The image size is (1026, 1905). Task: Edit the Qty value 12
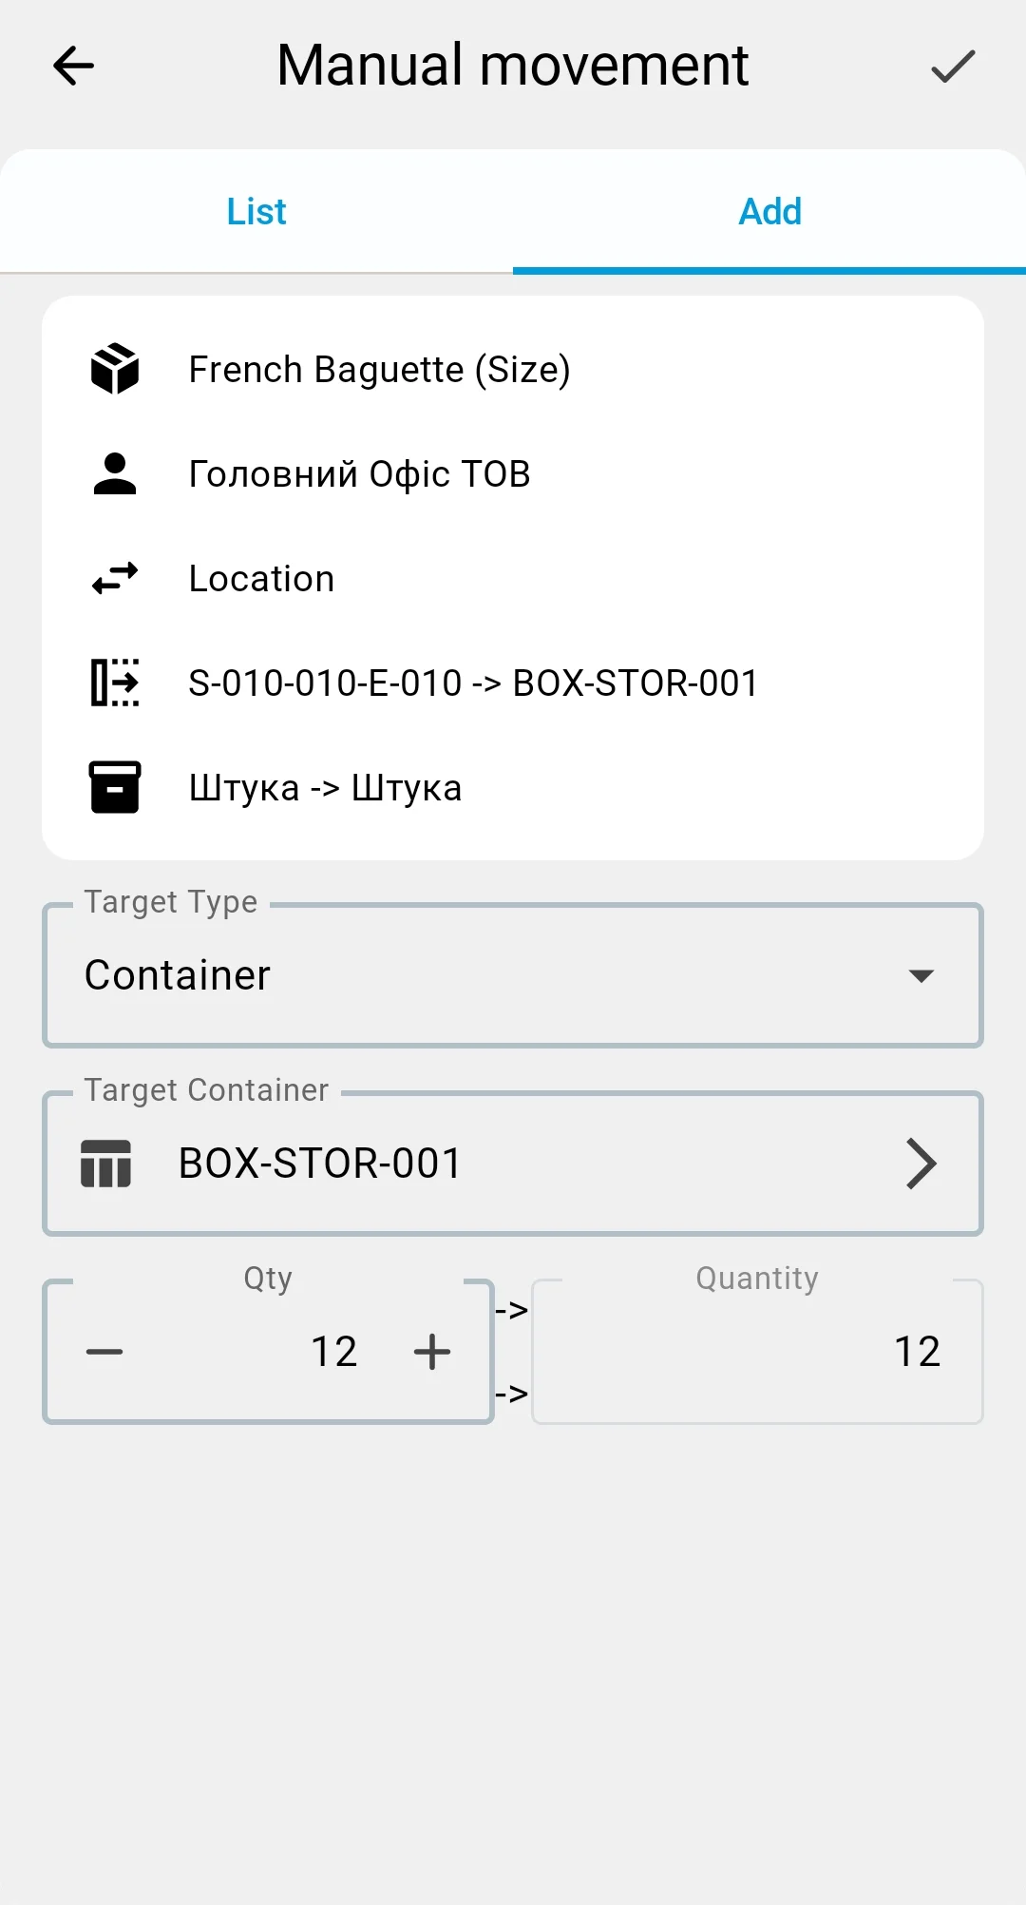click(x=334, y=1352)
